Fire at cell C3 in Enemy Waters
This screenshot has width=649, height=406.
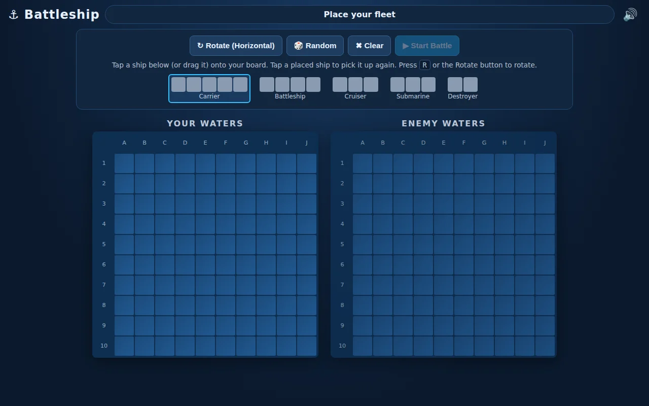click(x=403, y=204)
